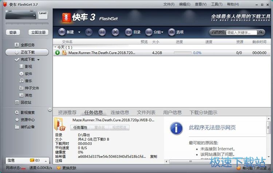
Task: Click the web pane horizontal scrollbar left arrow
Action: (166, 161)
